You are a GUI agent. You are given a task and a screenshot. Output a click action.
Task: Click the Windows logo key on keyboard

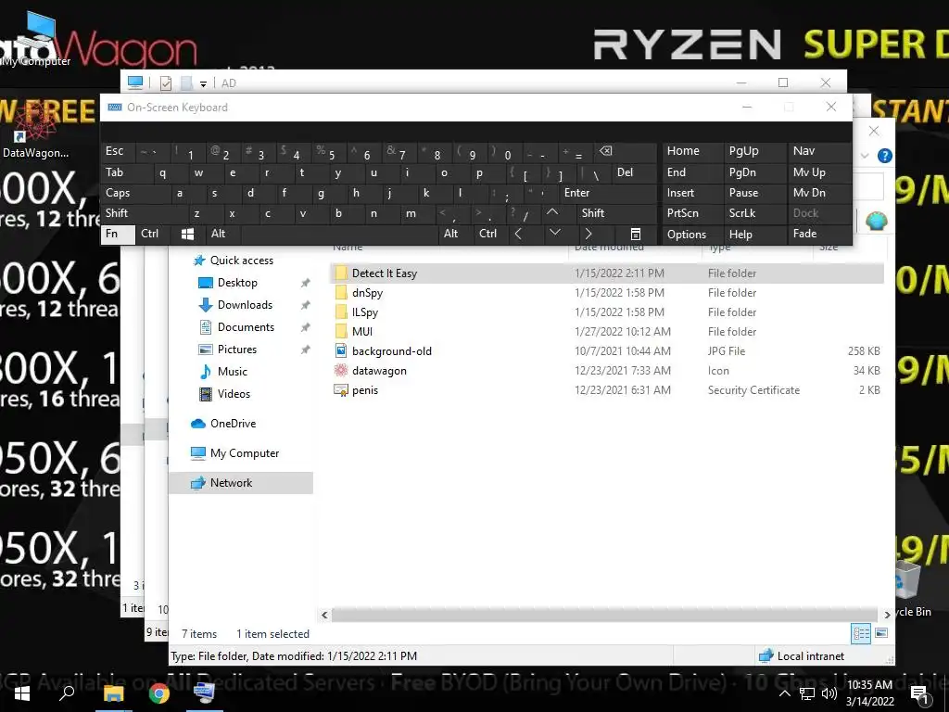[x=187, y=234]
